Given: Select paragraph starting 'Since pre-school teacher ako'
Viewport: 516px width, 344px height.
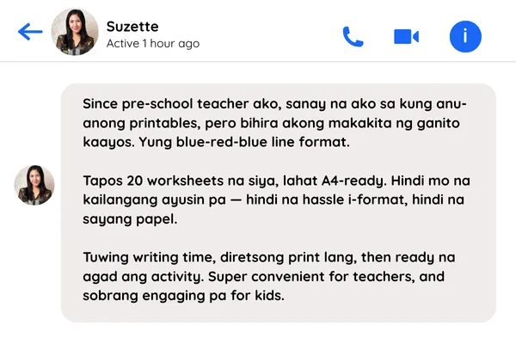Looking at the screenshot, I should tap(275, 123).
